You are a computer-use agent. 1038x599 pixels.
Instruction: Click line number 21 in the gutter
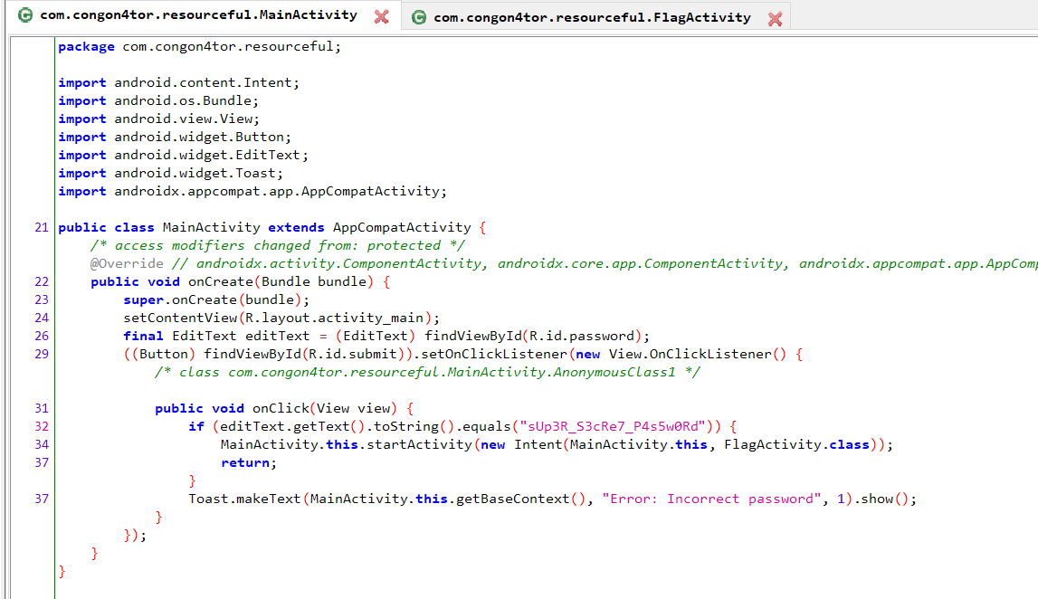(42, 228)
